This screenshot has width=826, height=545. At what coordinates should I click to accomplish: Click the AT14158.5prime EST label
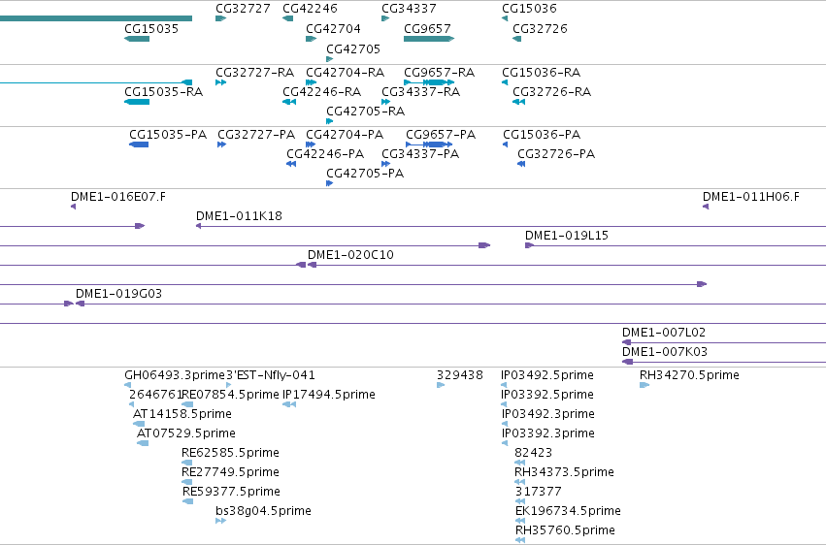[182, 414]
